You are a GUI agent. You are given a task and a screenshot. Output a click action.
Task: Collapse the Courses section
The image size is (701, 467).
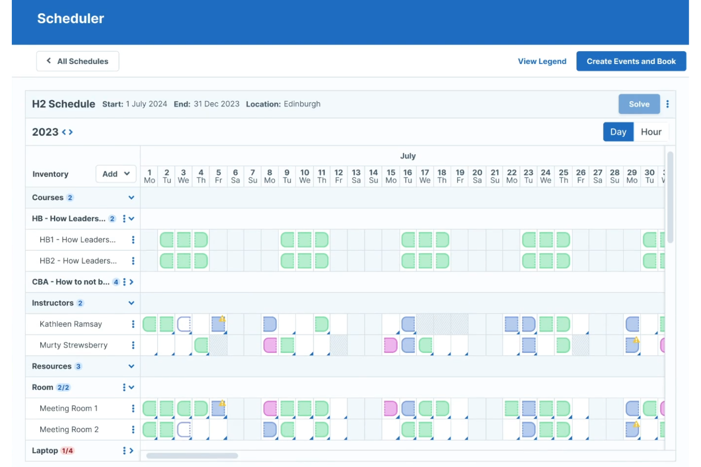point(131,197)
